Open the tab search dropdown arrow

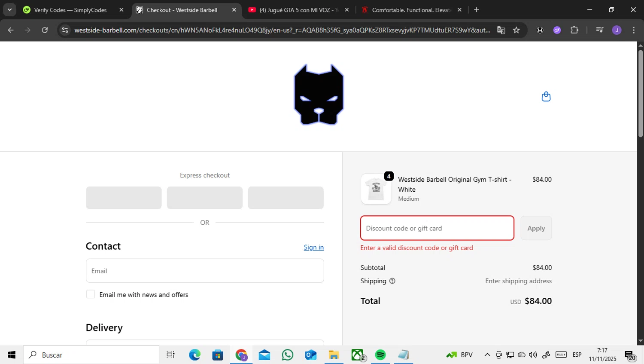(9, 10)
